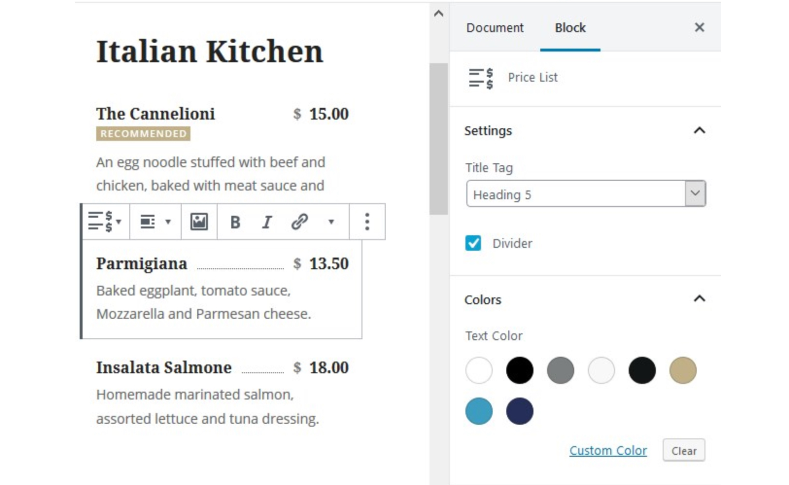This screenshot has width=789, height=485.
Task: Click the add image toolbar icon
Action: 199,222
